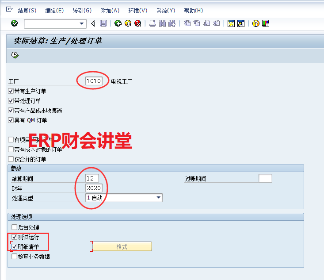Uncheck 具有 QM 订单 checkbox
324x280 pixels.
11,120
